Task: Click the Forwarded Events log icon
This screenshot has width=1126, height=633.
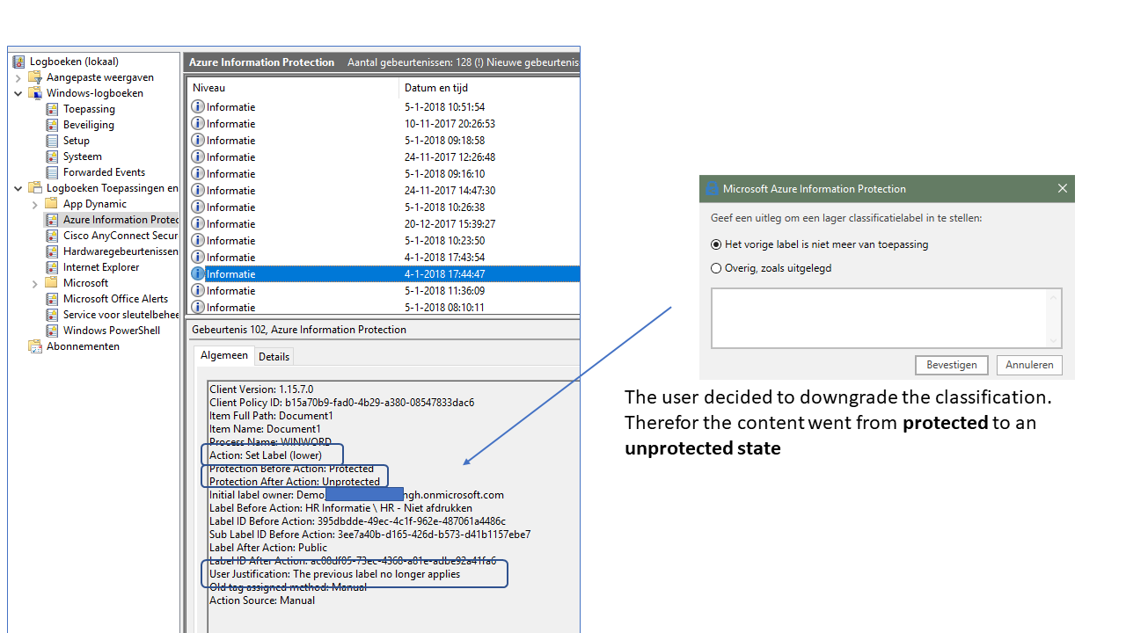Action: pyautogui.click(x=52, y=172)
